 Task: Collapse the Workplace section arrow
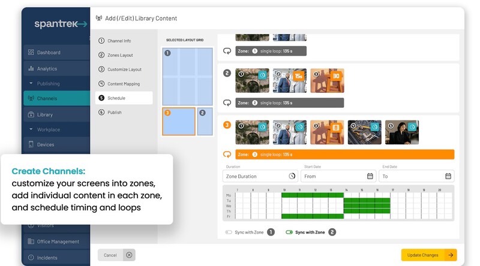(31, 129)
